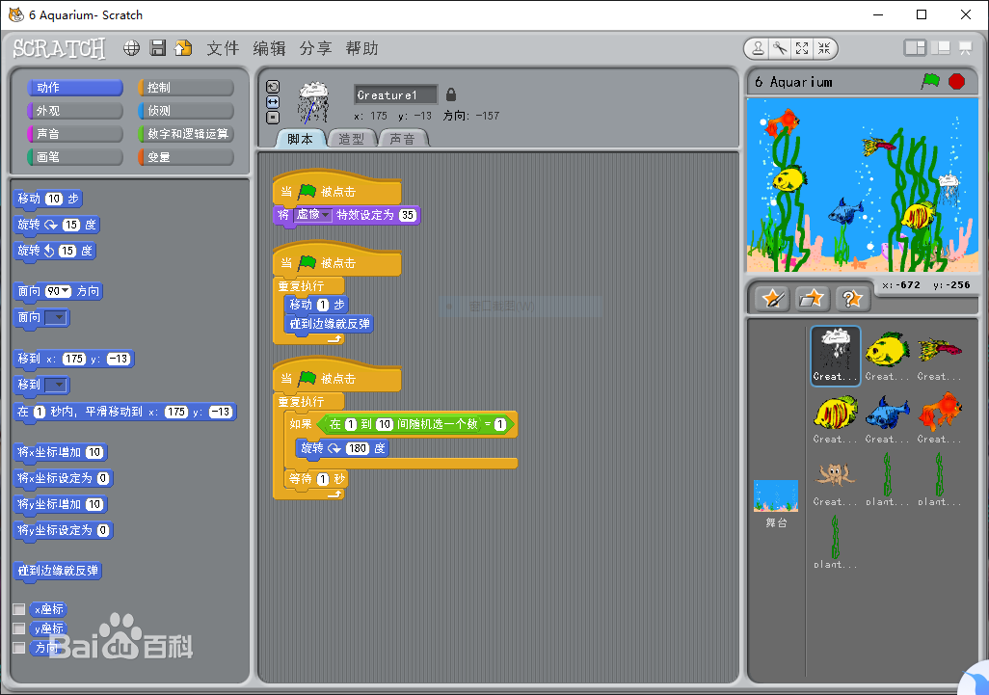The height and width of the screenshot is (695, 989).
Task: Switch to the 脚本 tab
Action: [301, 139]
